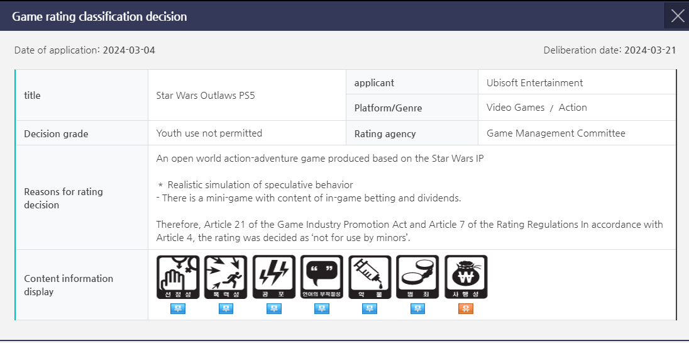Viewport: 689px width, 343px height.
Task: Click the blue badge under the drugs icon
Action: [370, 308]
